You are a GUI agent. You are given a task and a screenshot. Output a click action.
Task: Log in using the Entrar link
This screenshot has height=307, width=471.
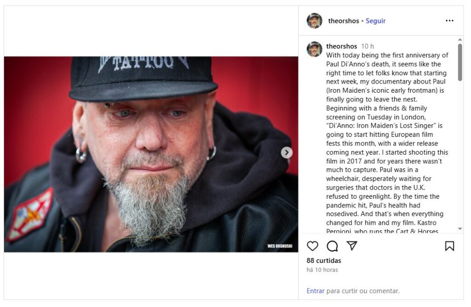pyautogui.click(x=315, y=290)
